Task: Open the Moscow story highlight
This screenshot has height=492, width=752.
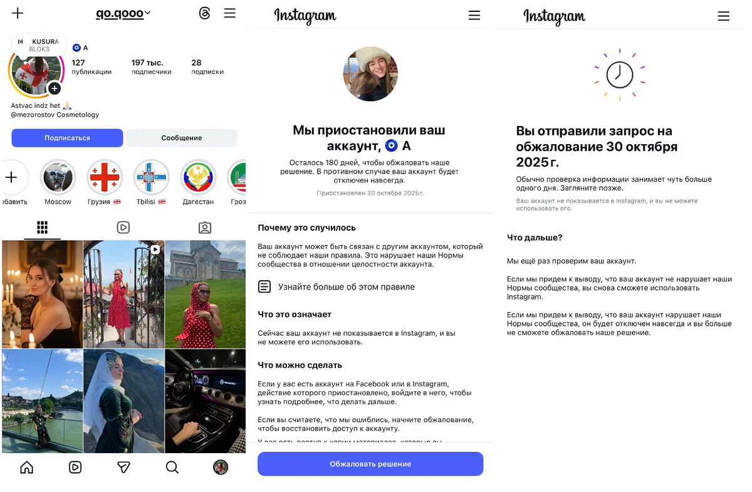Action: coord(58,182)
